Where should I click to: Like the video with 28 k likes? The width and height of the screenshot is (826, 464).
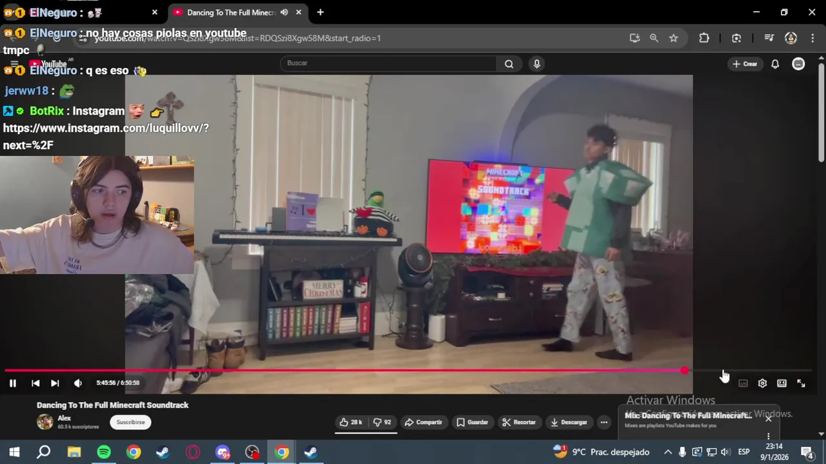click(351, 422)
